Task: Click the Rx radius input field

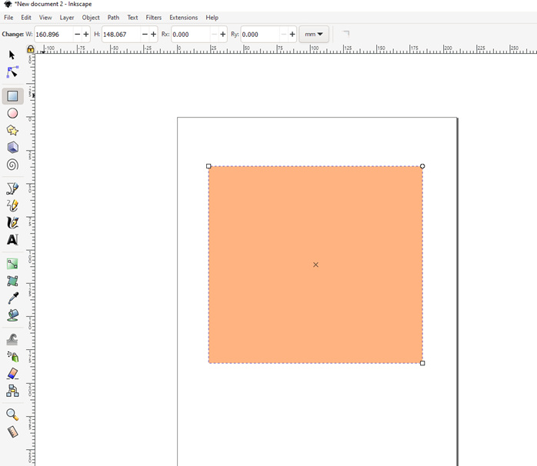Action: (191, 35)
